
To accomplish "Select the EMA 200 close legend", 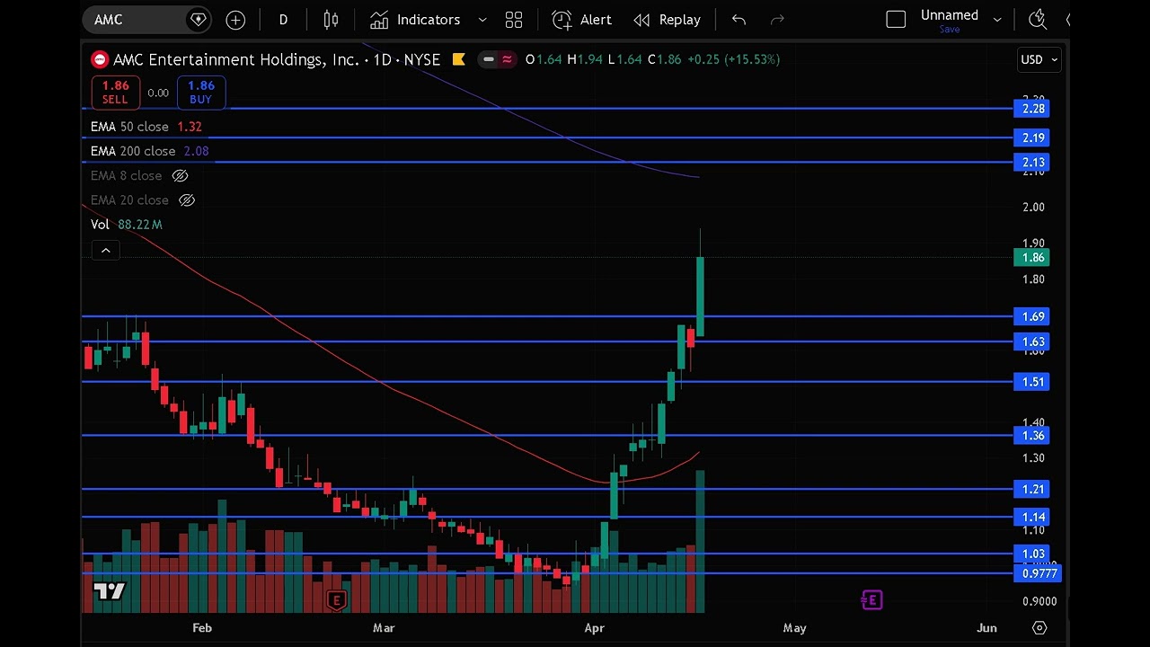I will [x=149, y=151].
